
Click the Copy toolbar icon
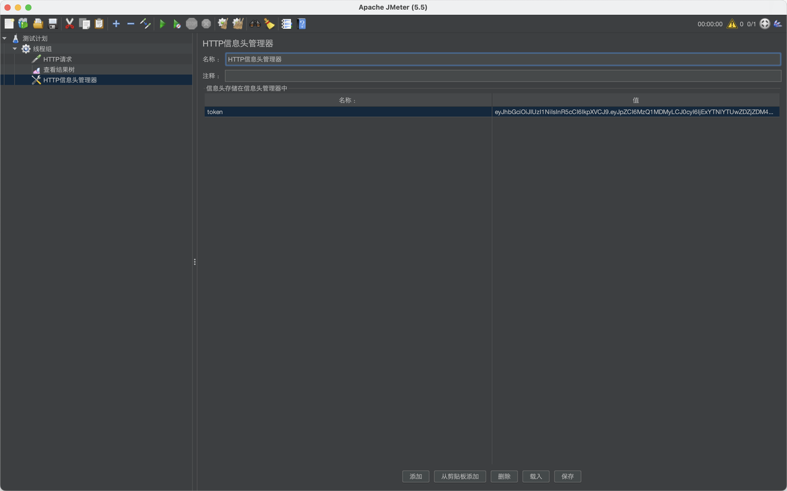pos(84,23)
